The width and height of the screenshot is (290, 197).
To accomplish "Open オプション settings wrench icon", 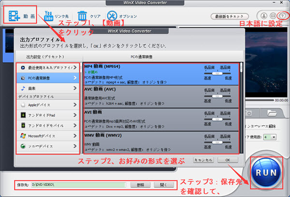I will click(112, 15).
